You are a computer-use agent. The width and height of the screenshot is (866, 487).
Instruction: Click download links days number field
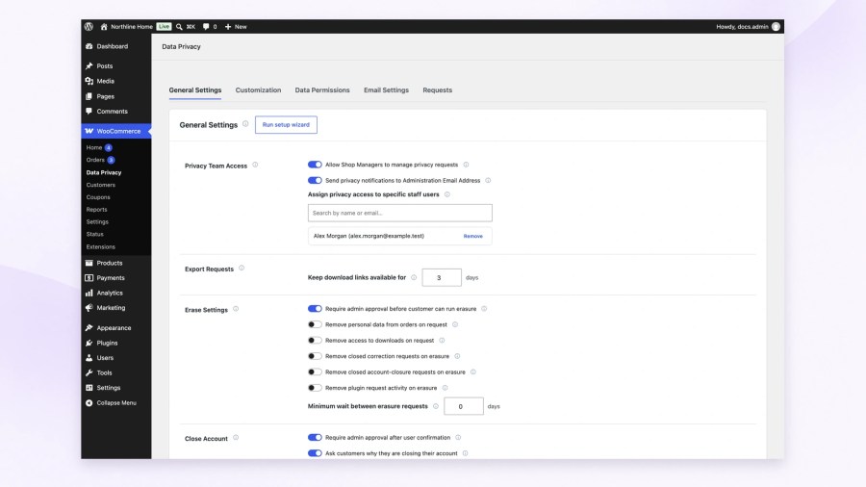442,277
